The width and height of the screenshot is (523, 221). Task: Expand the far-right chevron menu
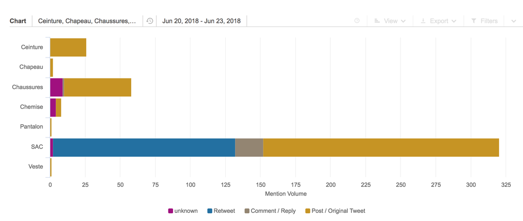click(x=513, y=21)
